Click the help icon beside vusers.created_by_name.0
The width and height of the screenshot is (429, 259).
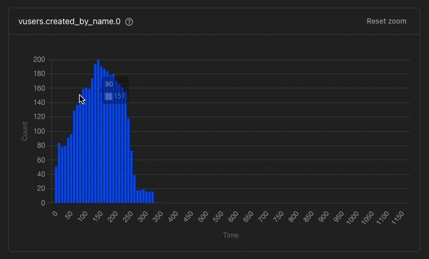click(x=129, y=22)
